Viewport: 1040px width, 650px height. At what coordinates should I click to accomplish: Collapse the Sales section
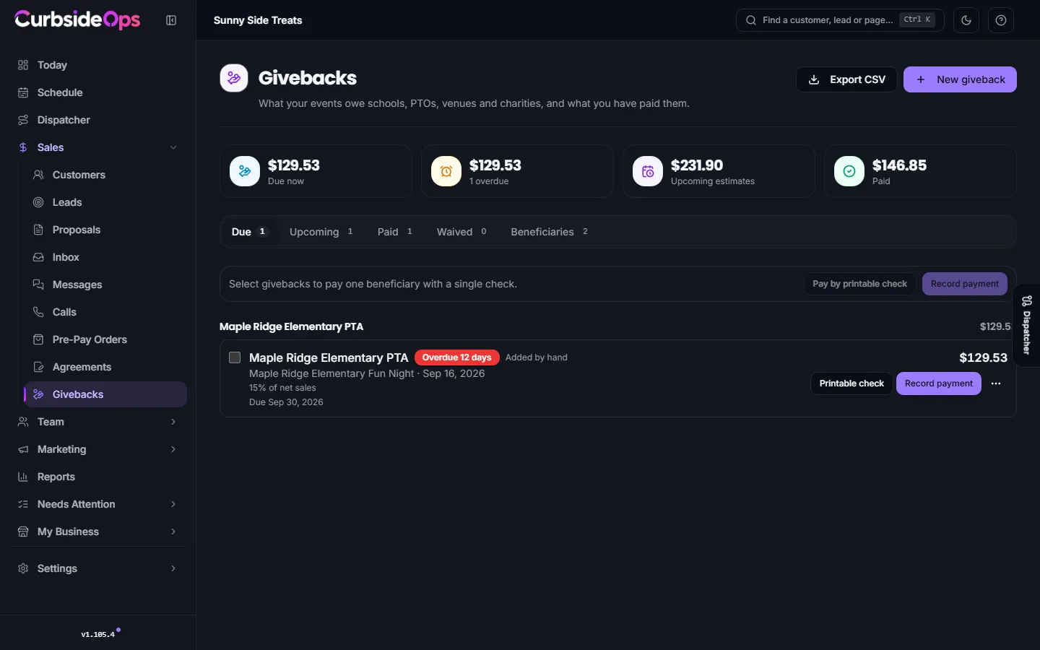click(97, 147)
